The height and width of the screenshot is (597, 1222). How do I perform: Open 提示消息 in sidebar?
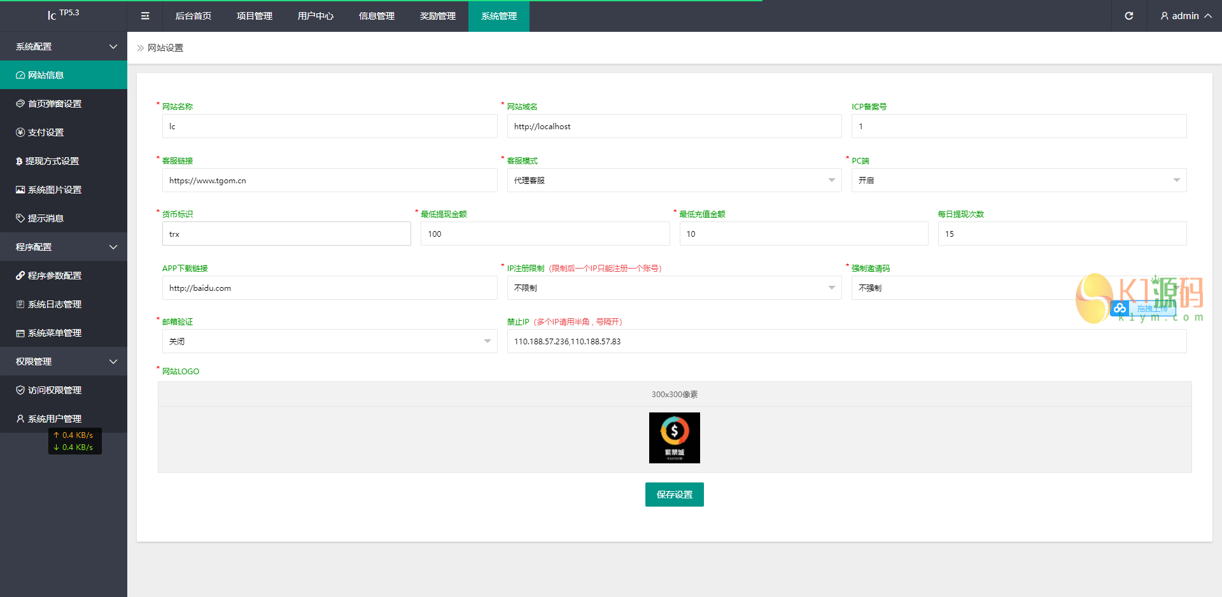pyautogui.click(x=64, y=218)
